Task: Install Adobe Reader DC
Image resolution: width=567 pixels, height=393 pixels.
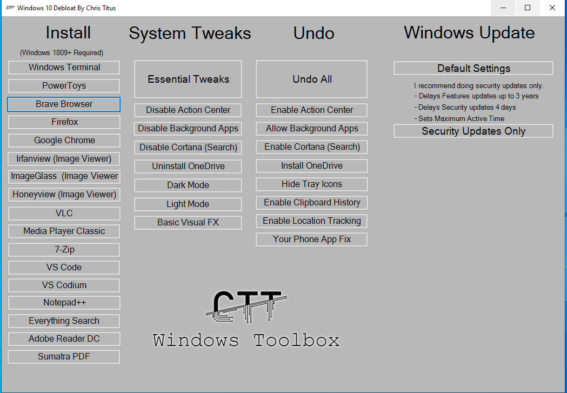Action: pyautogui.click(x=64, y=339)
